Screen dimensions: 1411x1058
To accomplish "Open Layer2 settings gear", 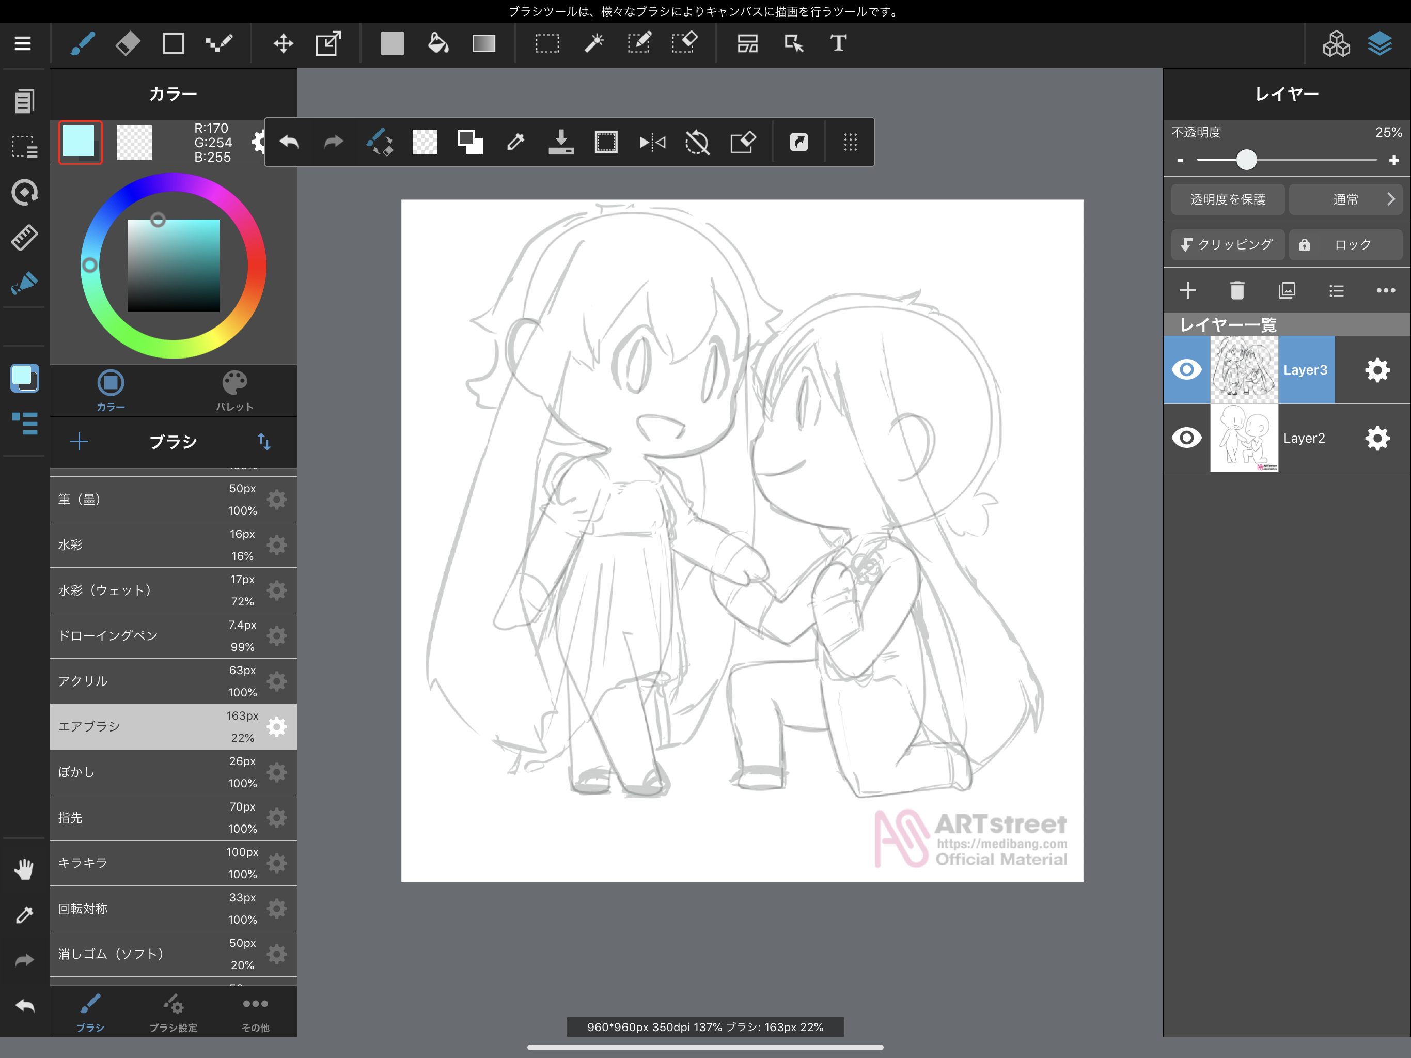I will [1377, 438].
